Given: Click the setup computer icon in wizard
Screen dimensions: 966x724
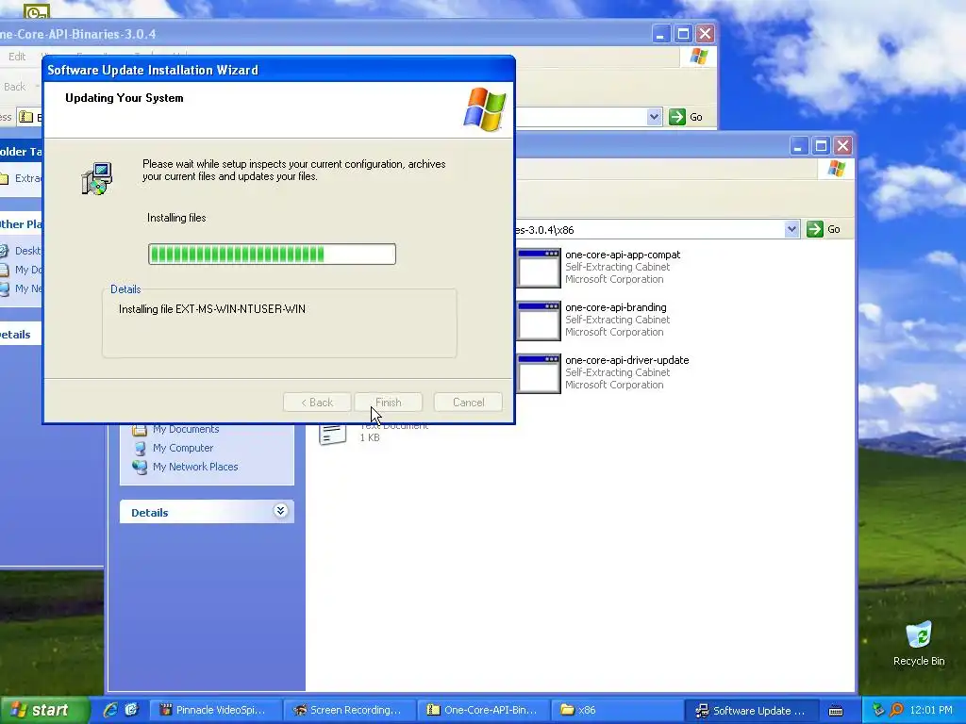Looking at the screenshot, I should click(97, 178).
